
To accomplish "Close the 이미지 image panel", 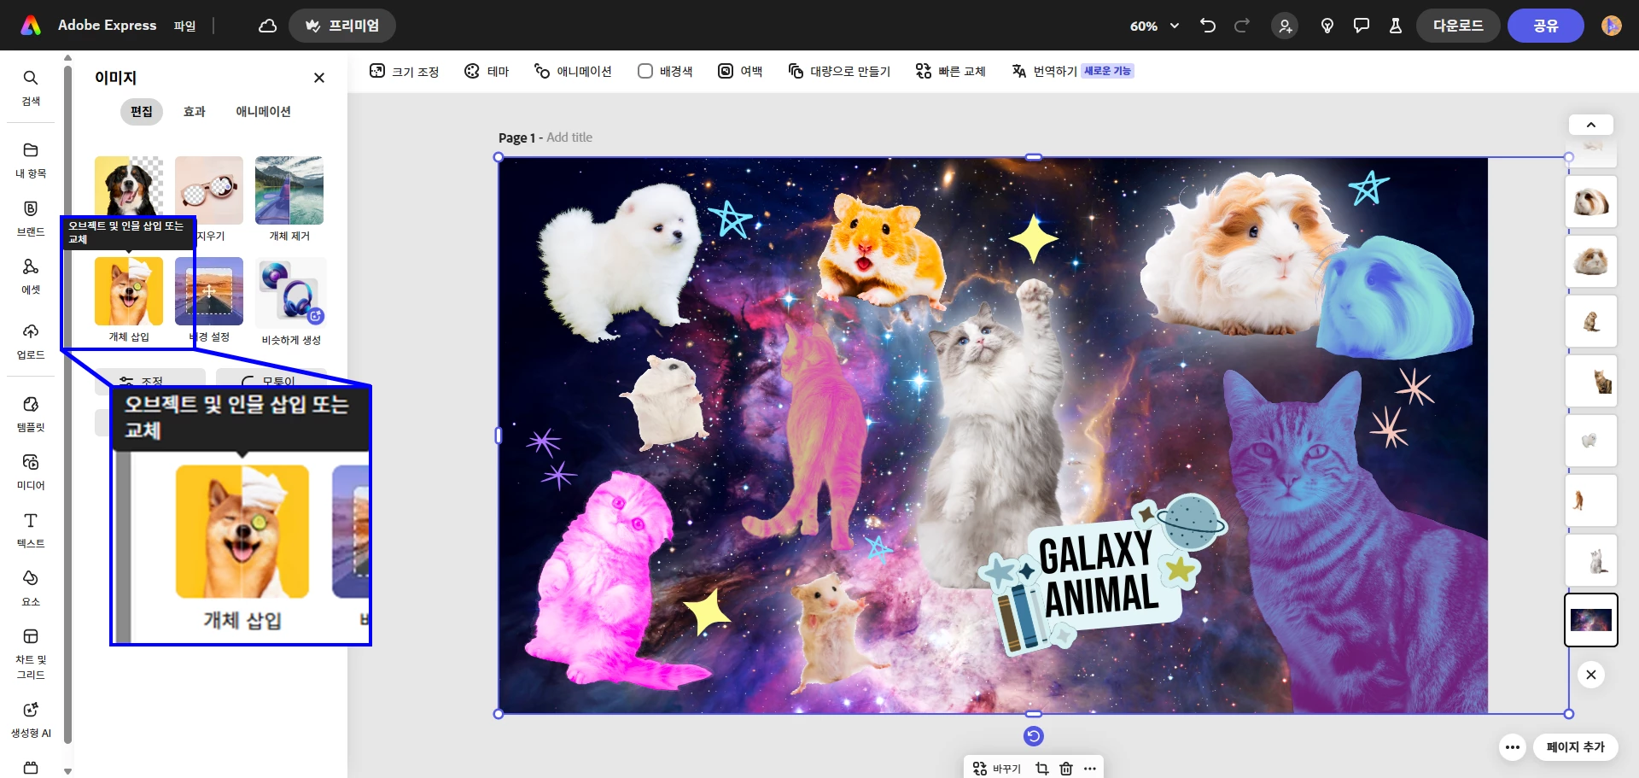I will click(x=319, y=78).
